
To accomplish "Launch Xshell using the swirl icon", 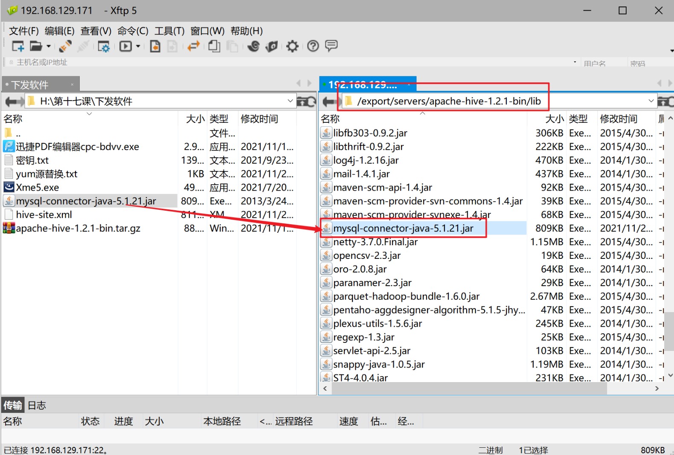I will point(253,46).
